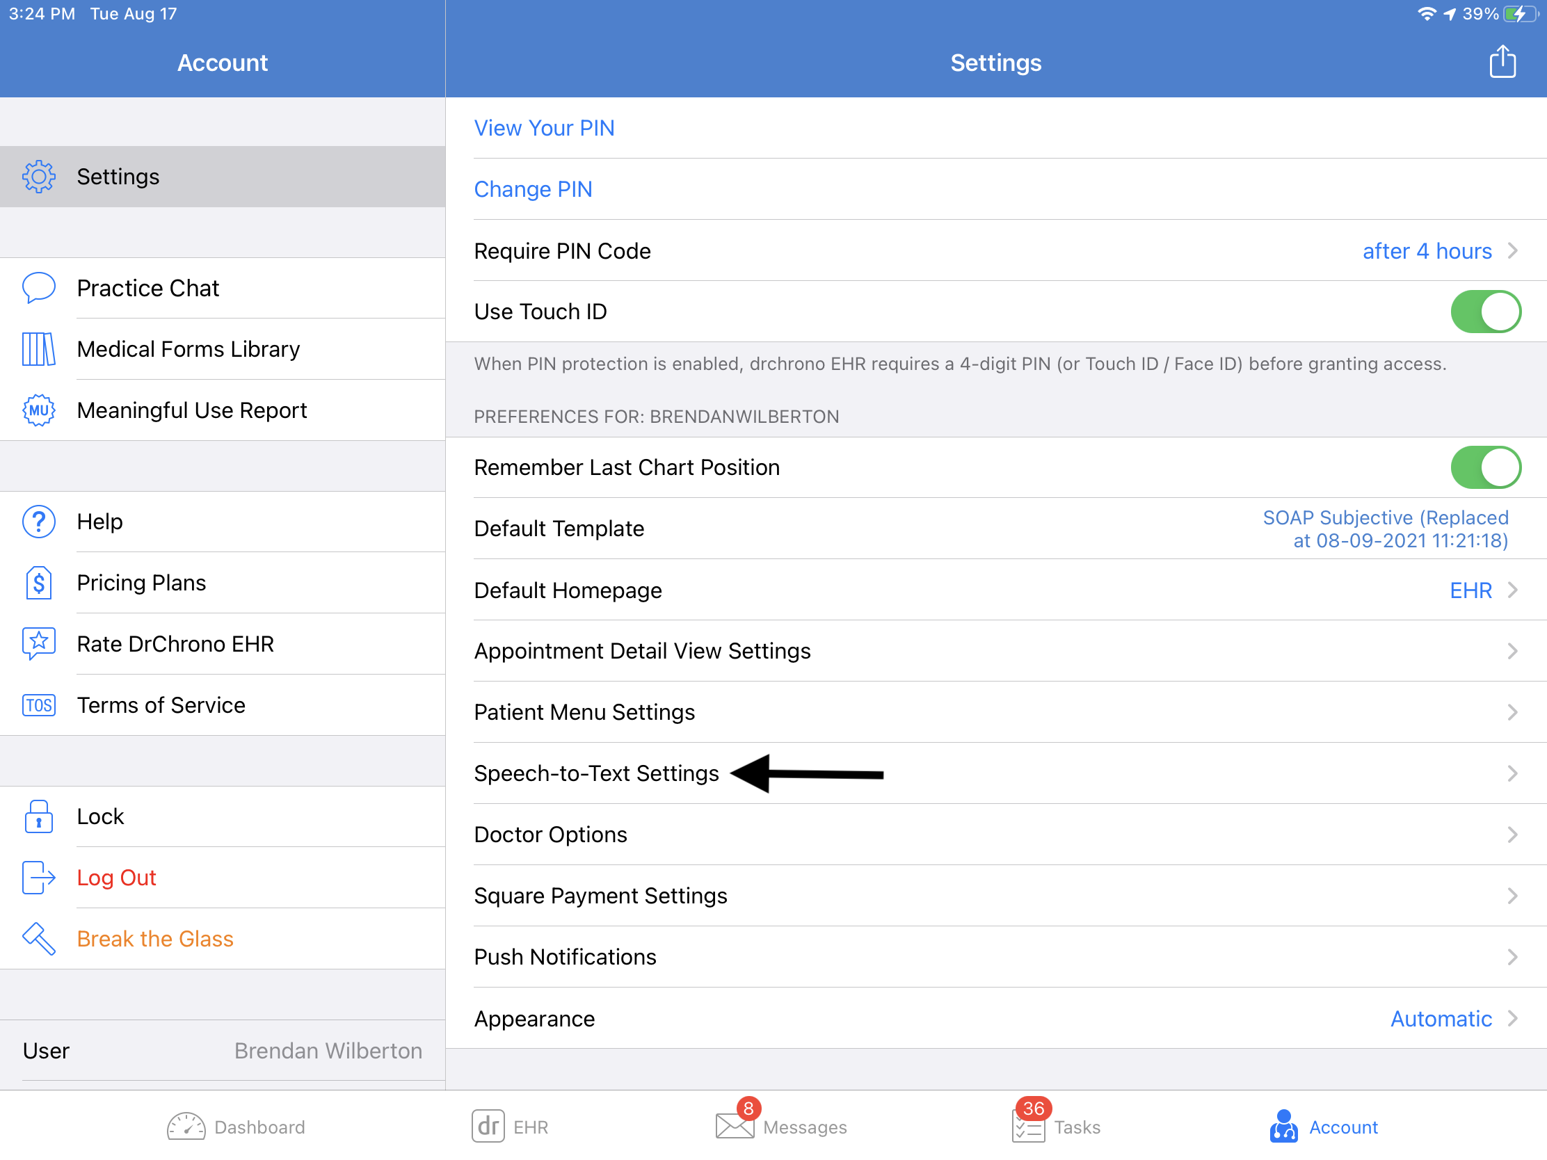The height and width of the screenshot is (1160, 1547).
Task: Open Require PIN Code after 4 hours chevron
Action: [1512, 250]
